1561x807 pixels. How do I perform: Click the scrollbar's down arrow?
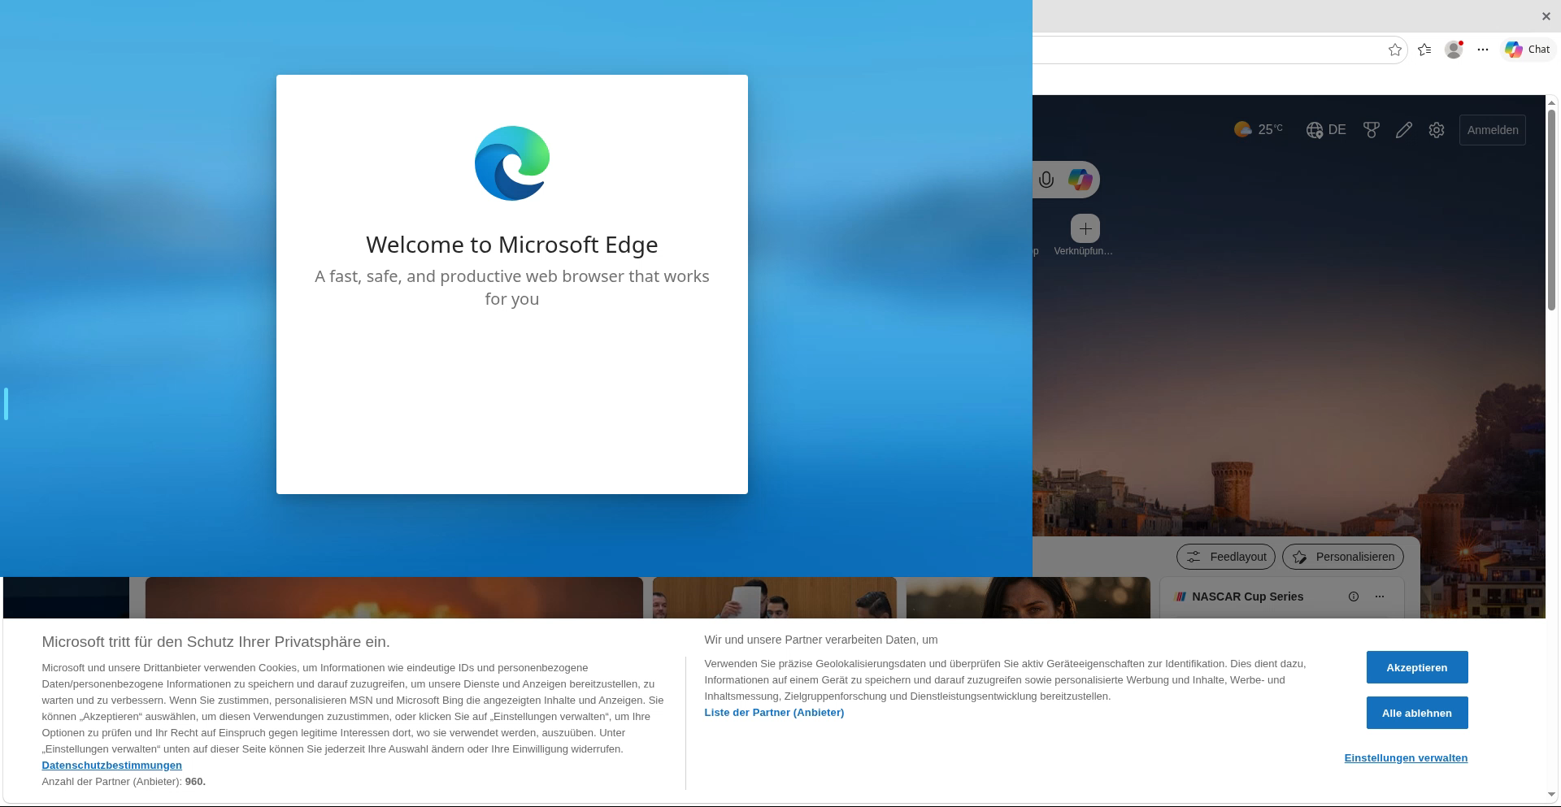pos(1552,794)
